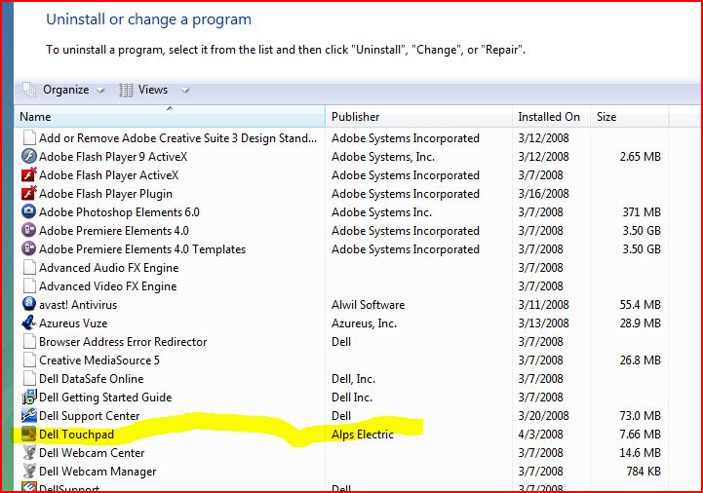Screen dimensions: 703x493
Task: Select the Adobe Flash Player Plugin entry
Action: [x=106, y=194]
